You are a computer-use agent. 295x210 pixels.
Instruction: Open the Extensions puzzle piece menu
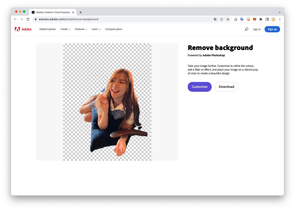pos(261,19)
